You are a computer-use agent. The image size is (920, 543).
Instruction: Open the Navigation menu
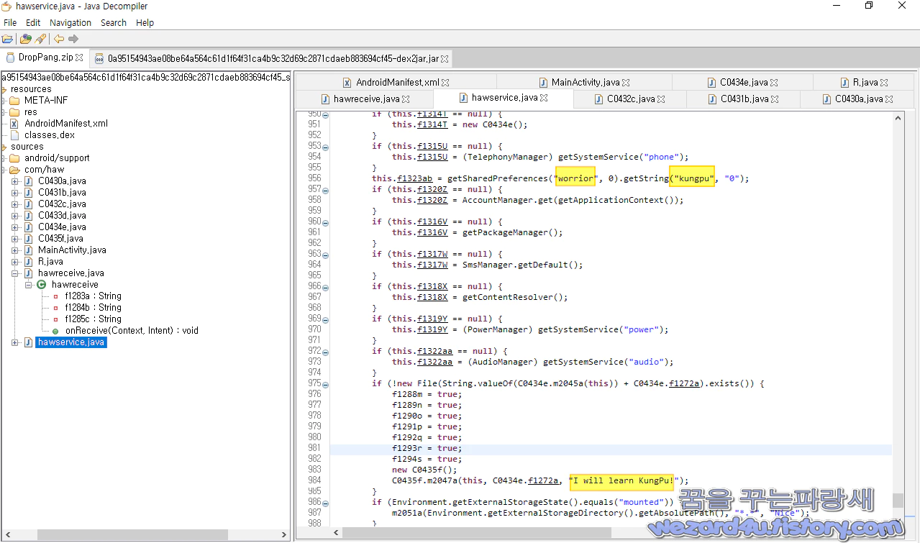click(x=70, y=23)
